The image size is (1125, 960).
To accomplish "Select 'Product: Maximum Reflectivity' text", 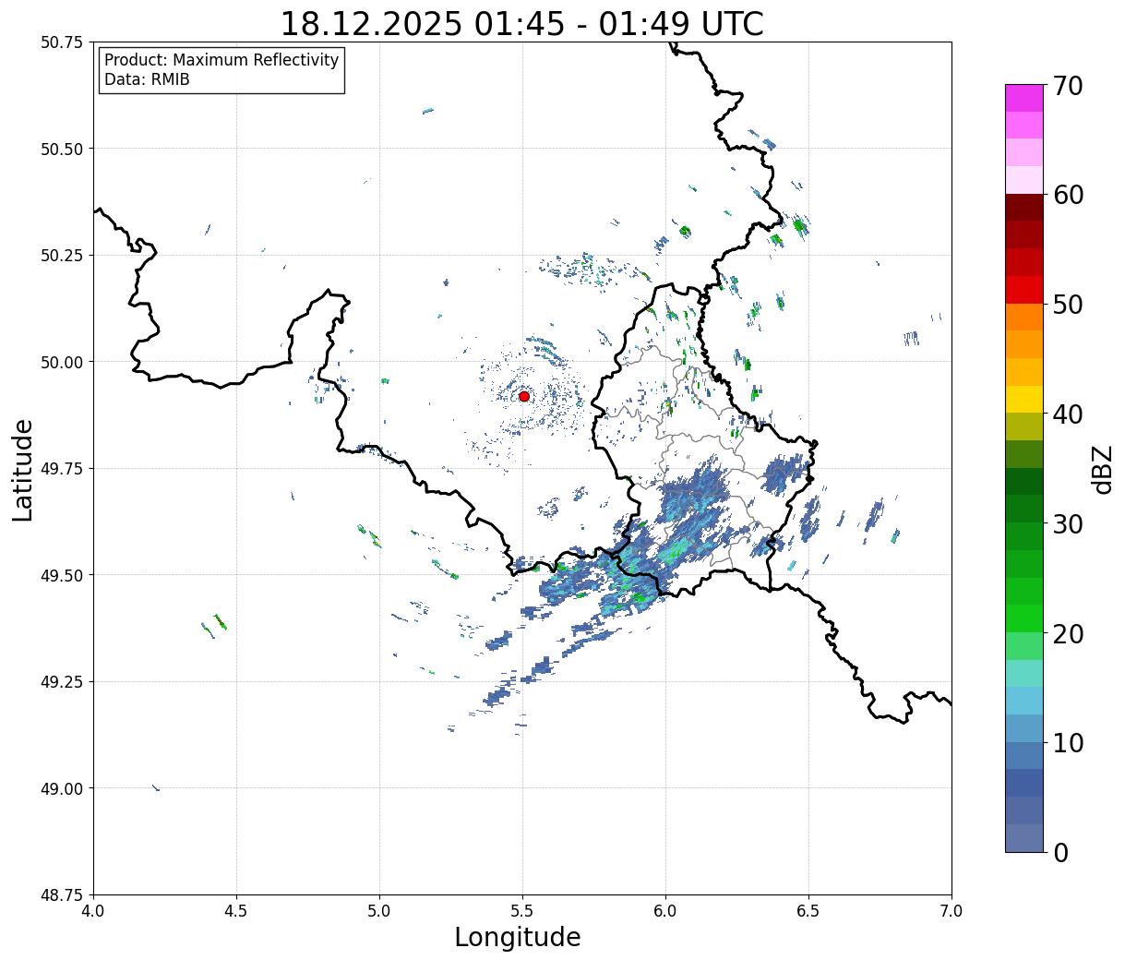I will tap(221, 60).
